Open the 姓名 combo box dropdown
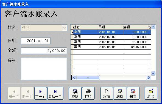The height and width of the screenshot is (104, 162). pos(64,28)
